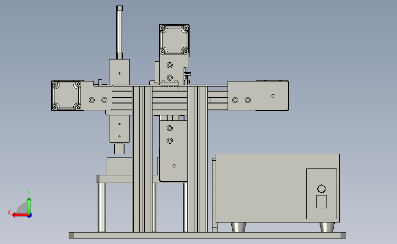
Task: Select the tall thin cylinder rod at the top
Action: point(120,33)
